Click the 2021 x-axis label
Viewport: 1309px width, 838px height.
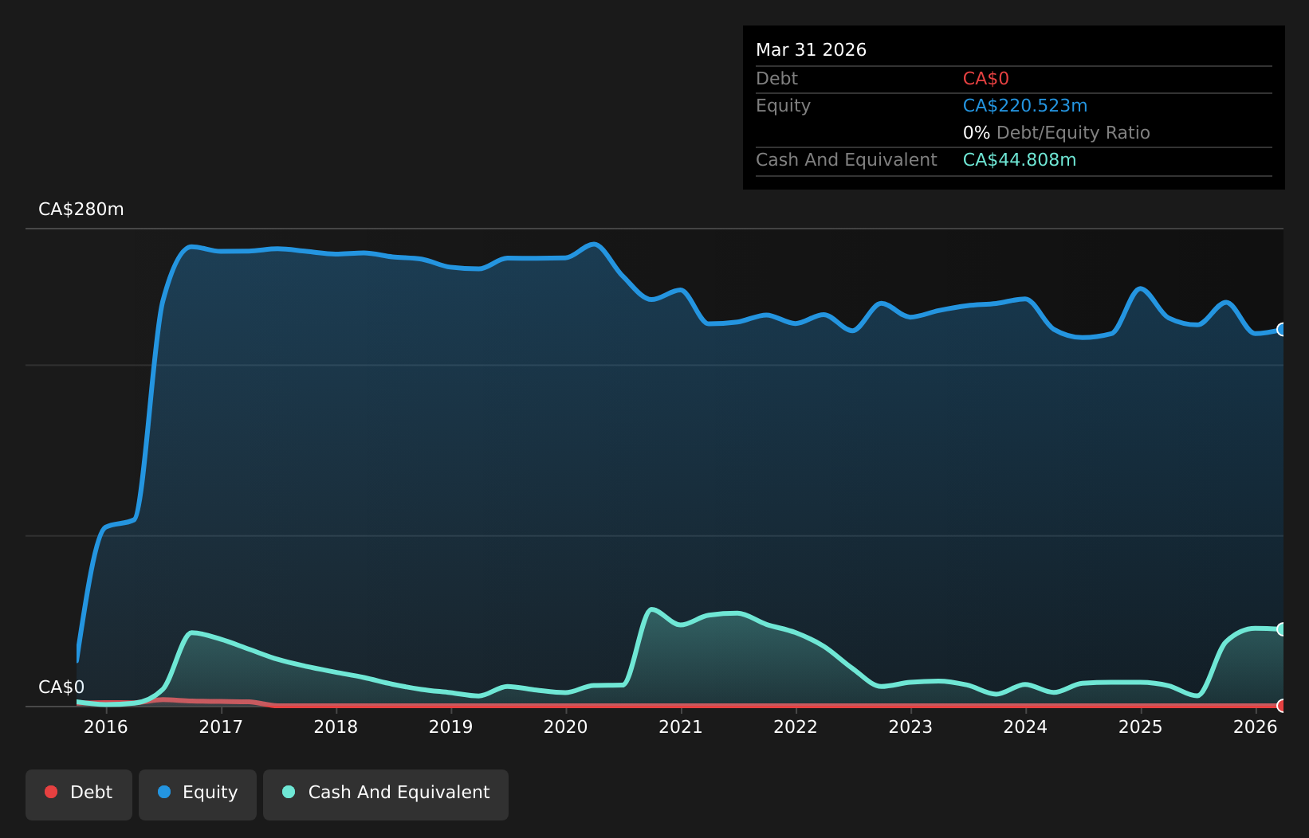[681, 726]
